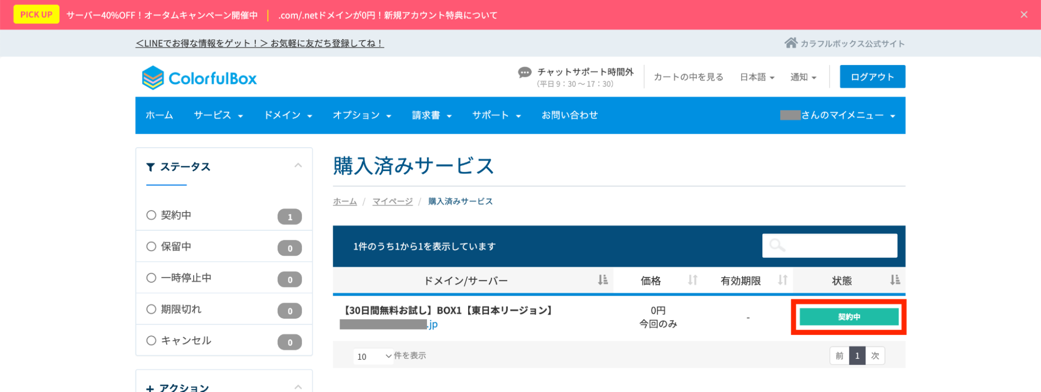Click the ログアウト button
1041x392 pixels.
coord(872,77)
